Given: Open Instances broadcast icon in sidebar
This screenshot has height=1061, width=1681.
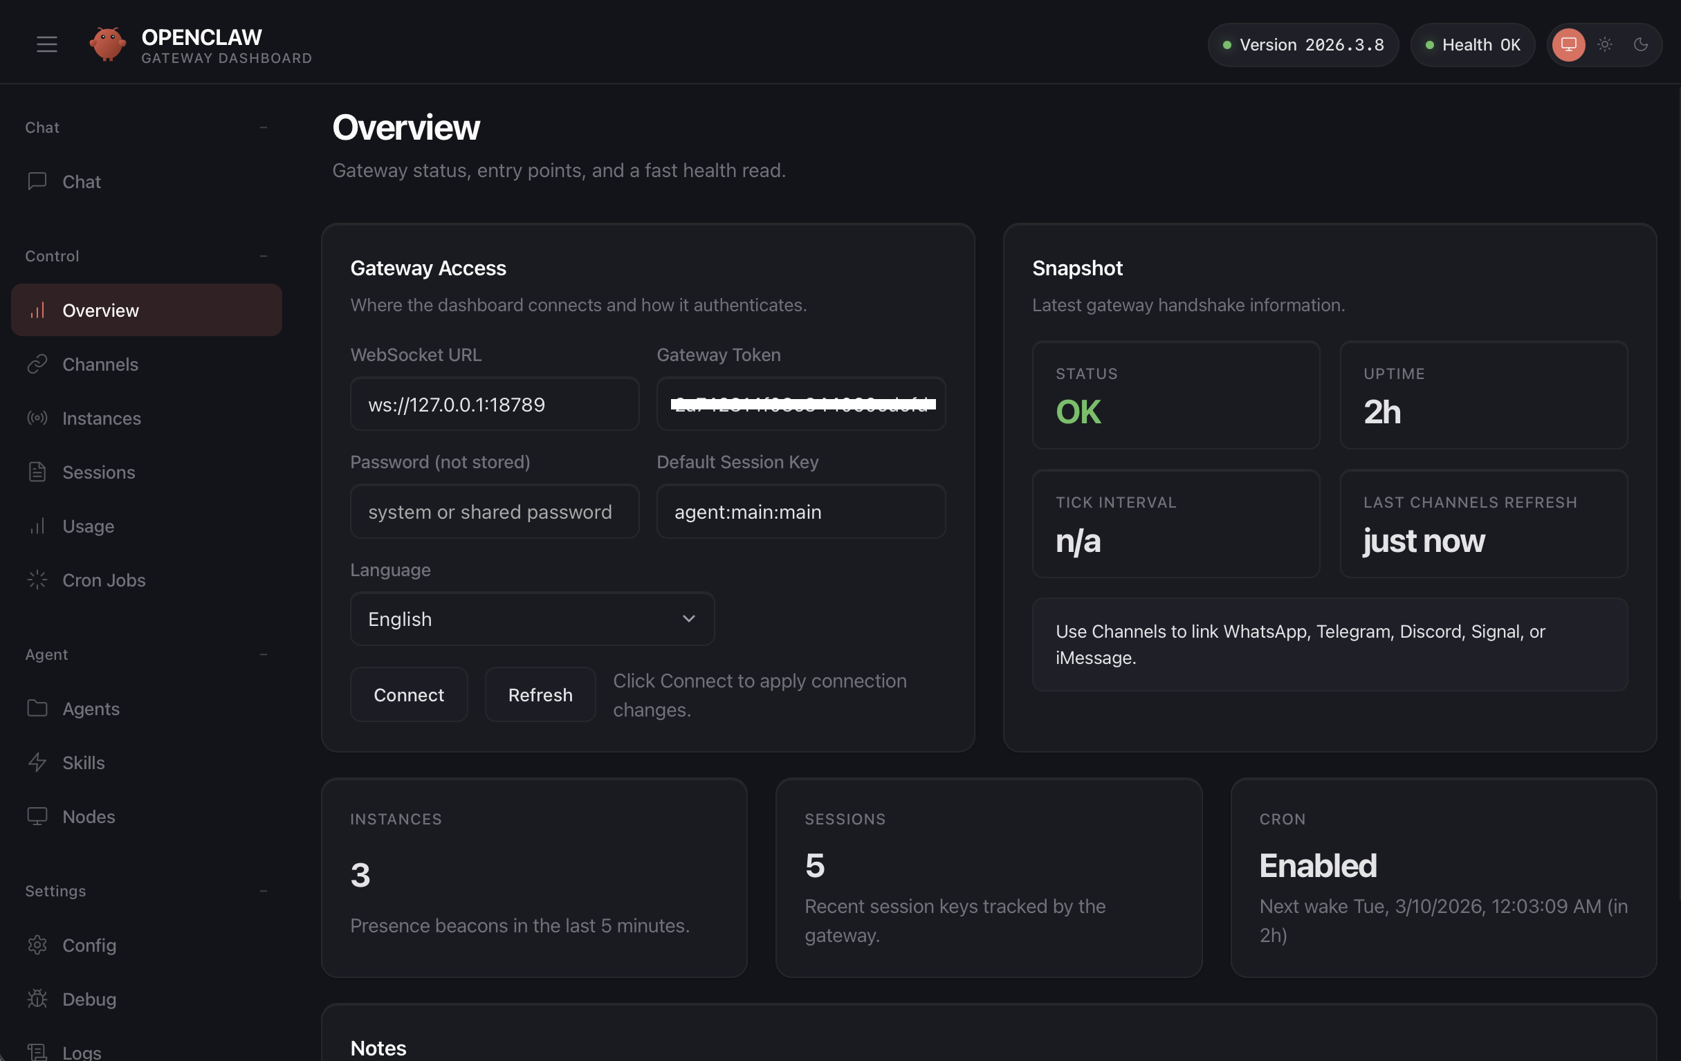Looking at the screenshot, I should 37,418.
